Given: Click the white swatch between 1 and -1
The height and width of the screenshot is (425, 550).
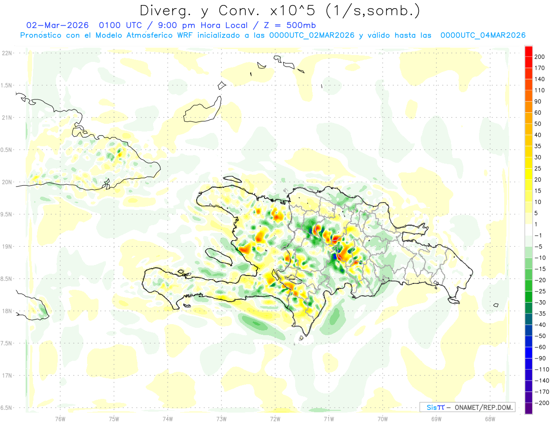Looking at the screenshot, I should 528,230.
